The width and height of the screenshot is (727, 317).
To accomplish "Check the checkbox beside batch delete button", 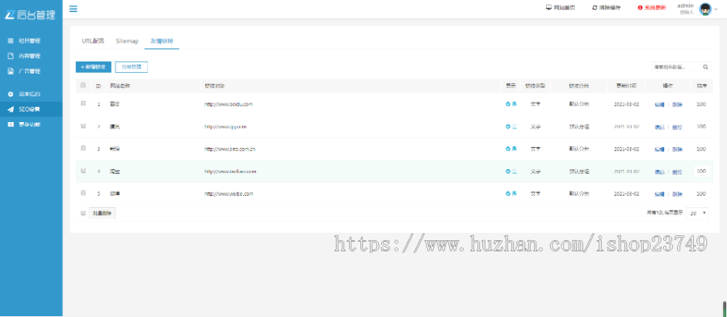I will tap(83, 213).
